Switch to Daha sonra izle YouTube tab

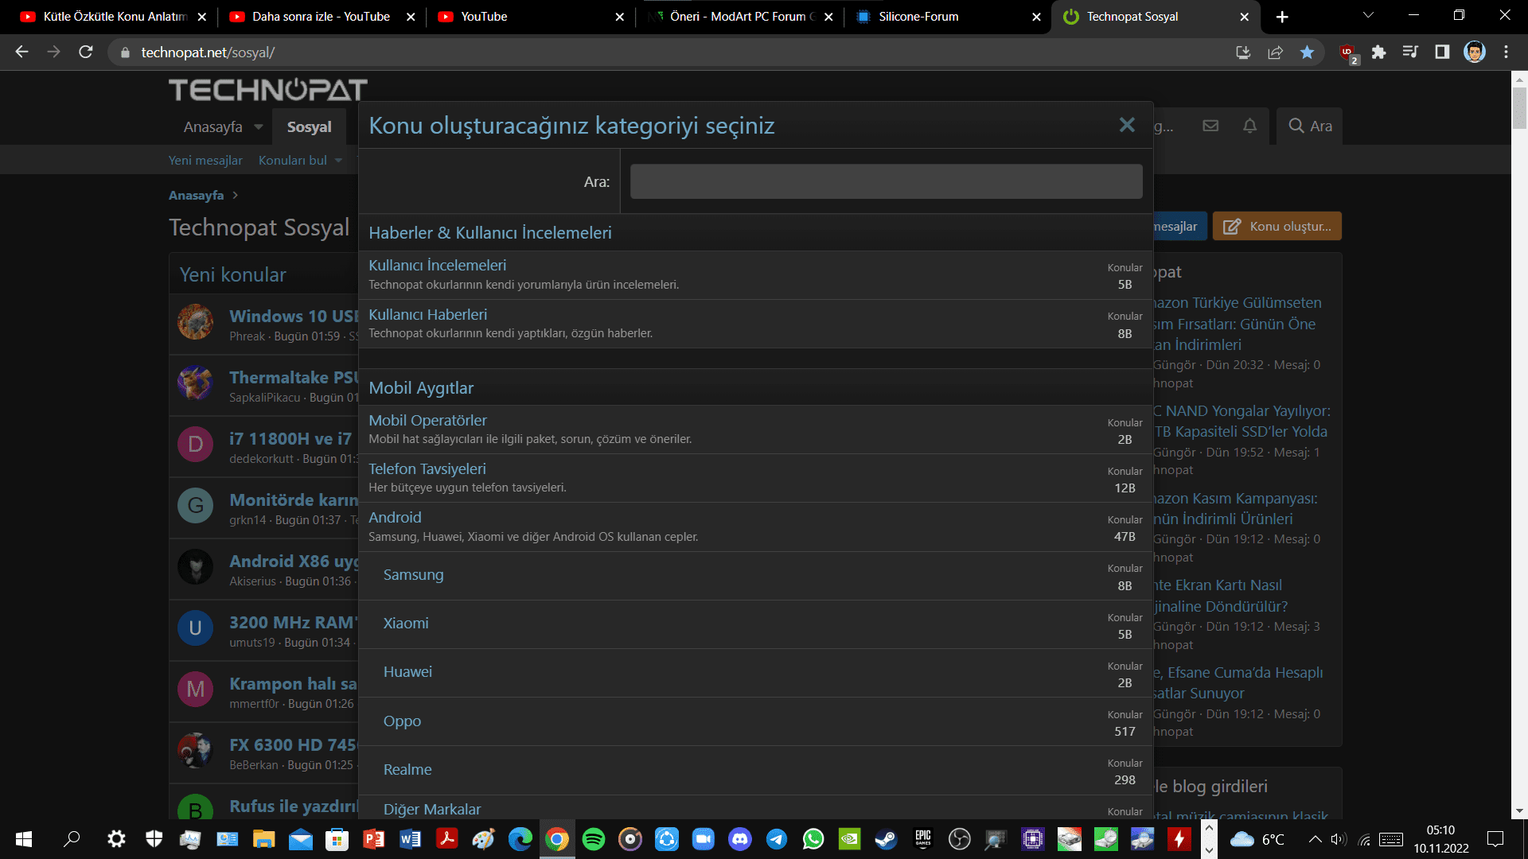tap(321, 16)
